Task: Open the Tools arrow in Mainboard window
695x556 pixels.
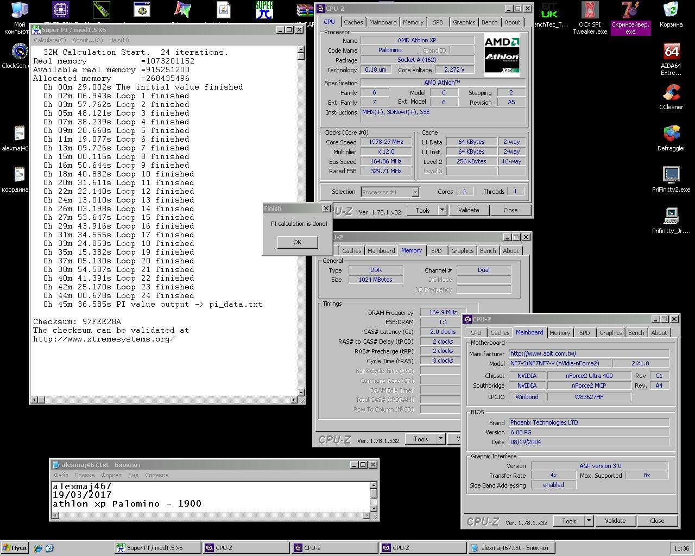Action: (x=589, y=521)
